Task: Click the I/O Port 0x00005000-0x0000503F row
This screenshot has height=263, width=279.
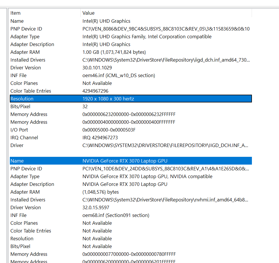Action: tap(131, 130)
